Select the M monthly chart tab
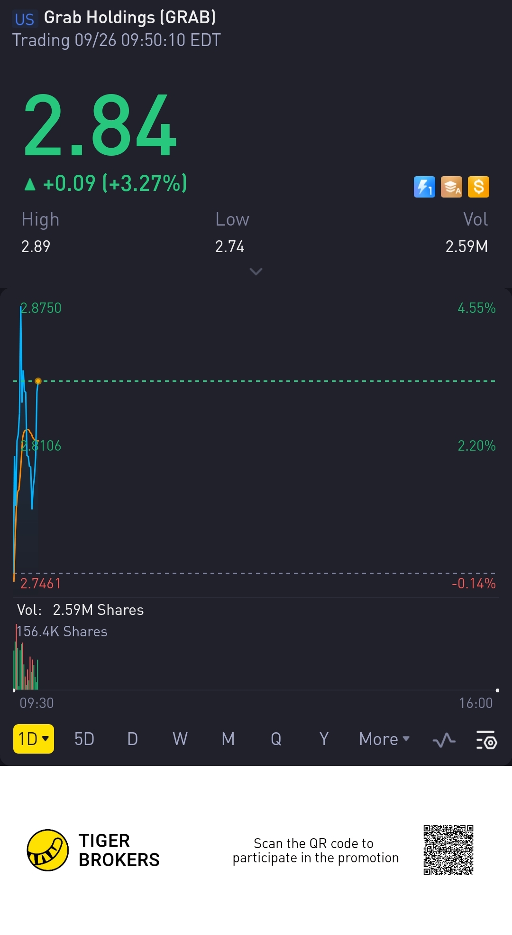Image resolution: width=512 pixels, height=935 pixels. 228,739
